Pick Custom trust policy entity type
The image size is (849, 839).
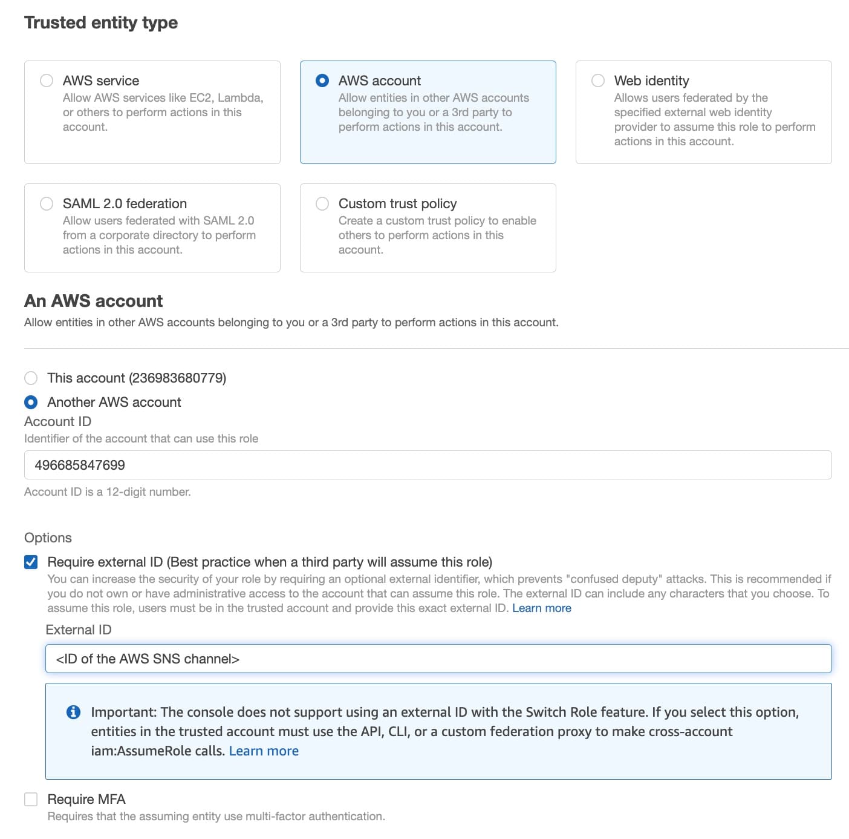322,203
